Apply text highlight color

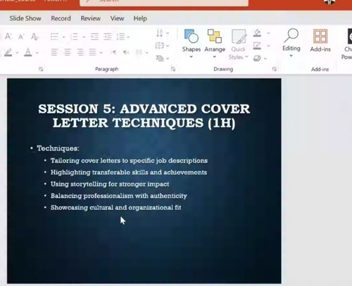(x=8, y=52)
